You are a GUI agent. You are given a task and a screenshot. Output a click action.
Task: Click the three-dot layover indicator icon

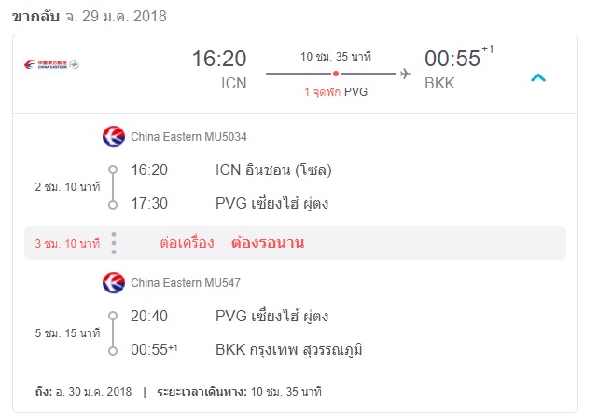[x=114, y=243]
